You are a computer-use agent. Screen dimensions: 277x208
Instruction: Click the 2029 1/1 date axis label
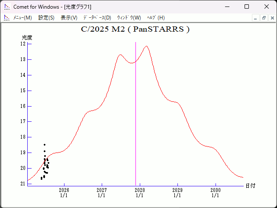[x=177, y=193]
